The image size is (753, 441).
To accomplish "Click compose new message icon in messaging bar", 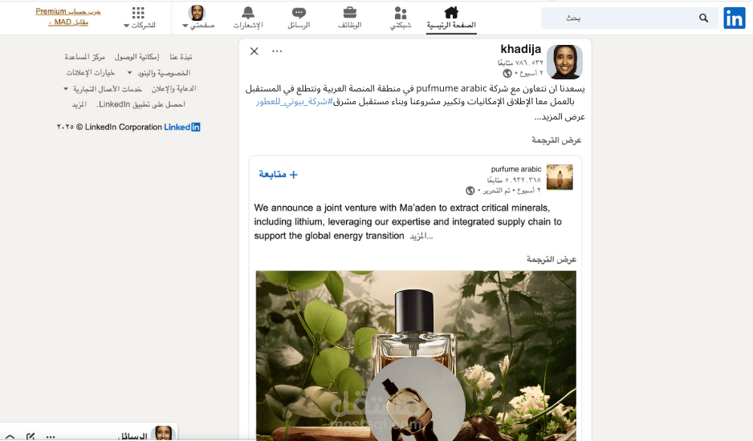I will coord(31,436).
